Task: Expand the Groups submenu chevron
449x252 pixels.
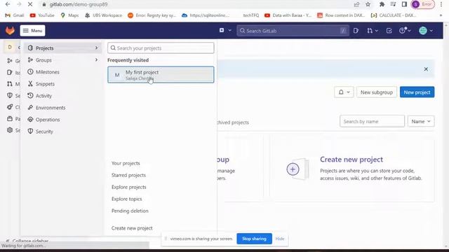Action: click(97, 60)
